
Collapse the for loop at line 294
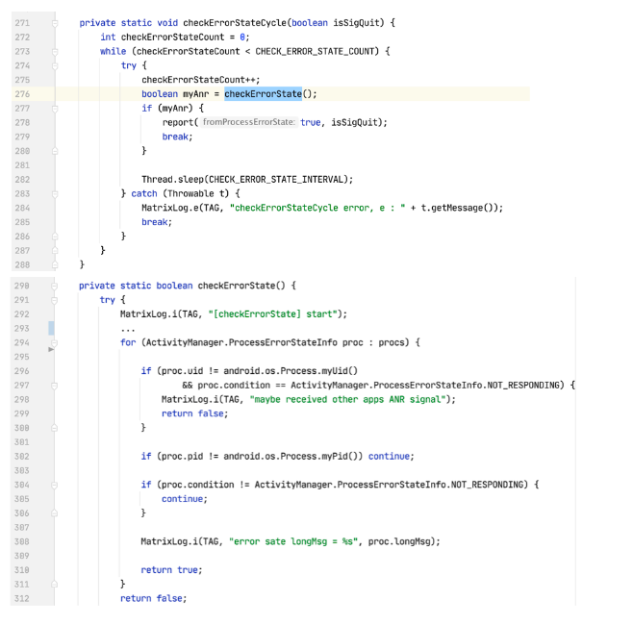(55, 343)
